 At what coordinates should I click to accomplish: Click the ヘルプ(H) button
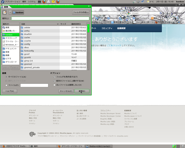[10, 91]
